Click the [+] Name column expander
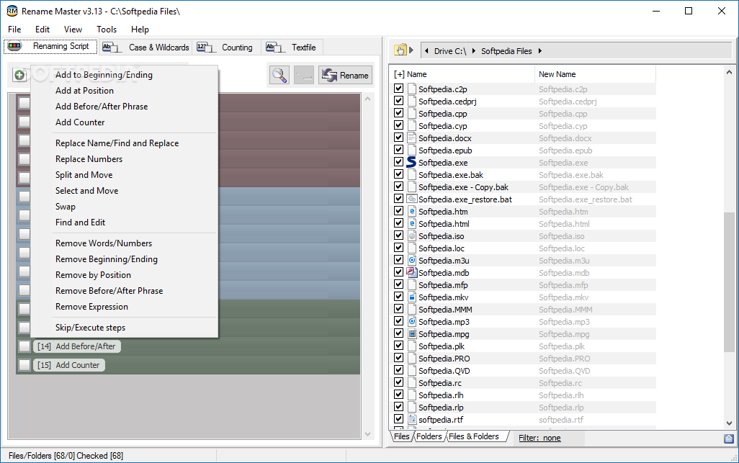Screen dimensions: 739x463 tap(399, 74)
